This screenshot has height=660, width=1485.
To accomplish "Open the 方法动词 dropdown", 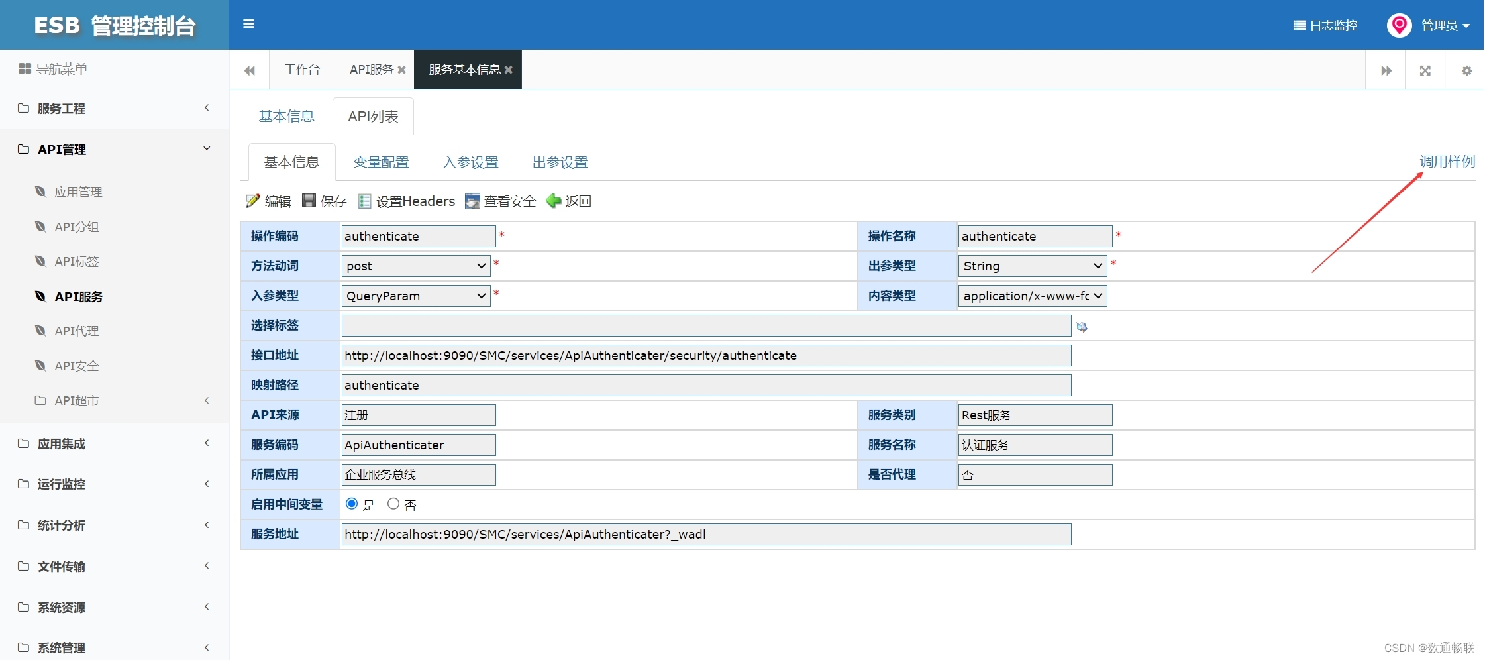I will coord(416,266).
